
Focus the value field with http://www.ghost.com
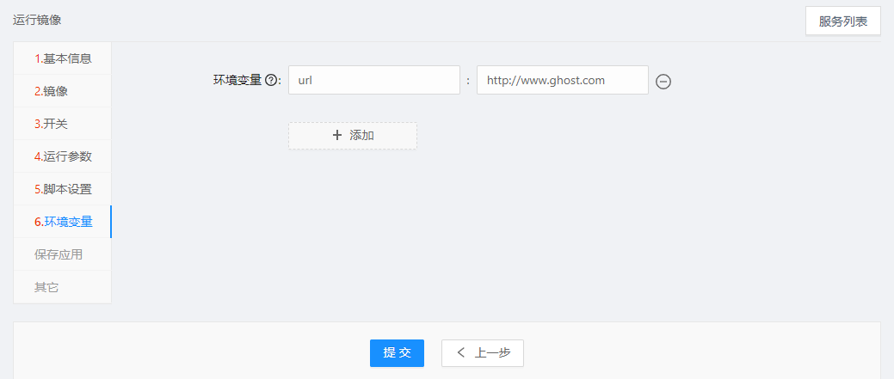[562, 80]
